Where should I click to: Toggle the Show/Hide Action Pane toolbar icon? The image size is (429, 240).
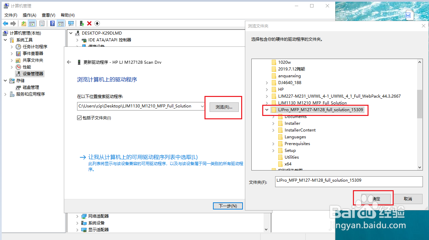60,23
